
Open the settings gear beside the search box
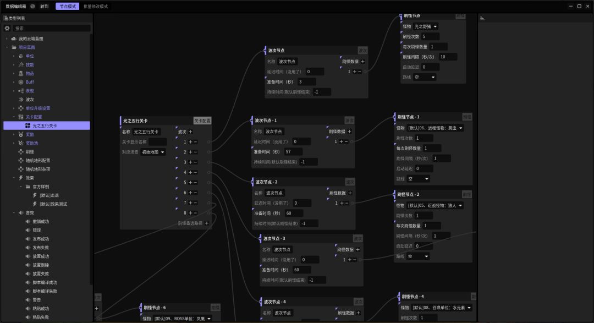7,28
